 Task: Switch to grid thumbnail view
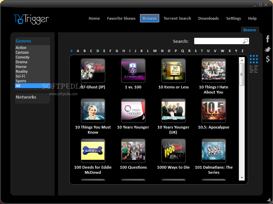click(x=254, y=59)
